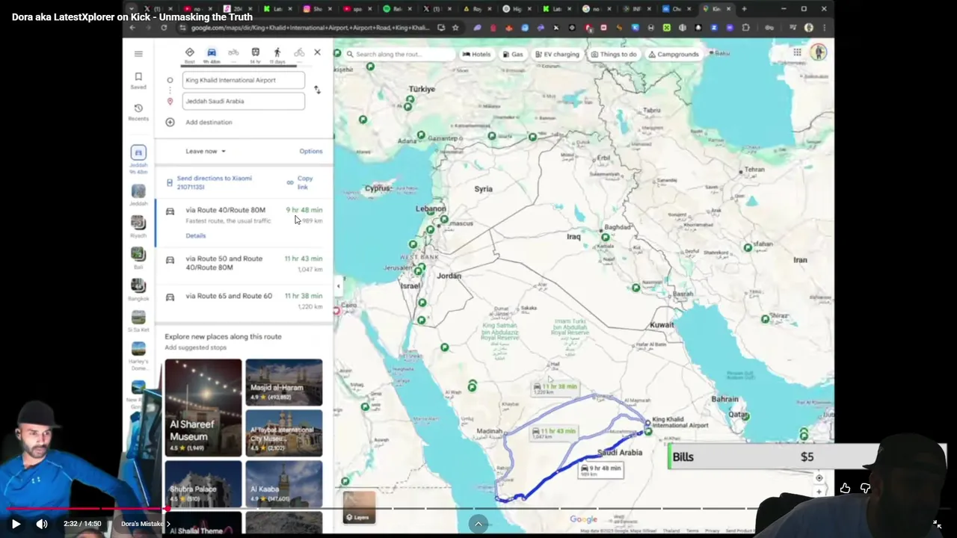Viewport: 957px width, 538px height.
Task: Copy the directions link
Action: coord(301,182)
